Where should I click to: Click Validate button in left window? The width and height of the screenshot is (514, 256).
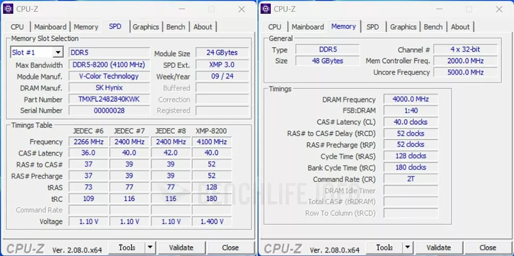pyautogui.click(x=181, y=247)
